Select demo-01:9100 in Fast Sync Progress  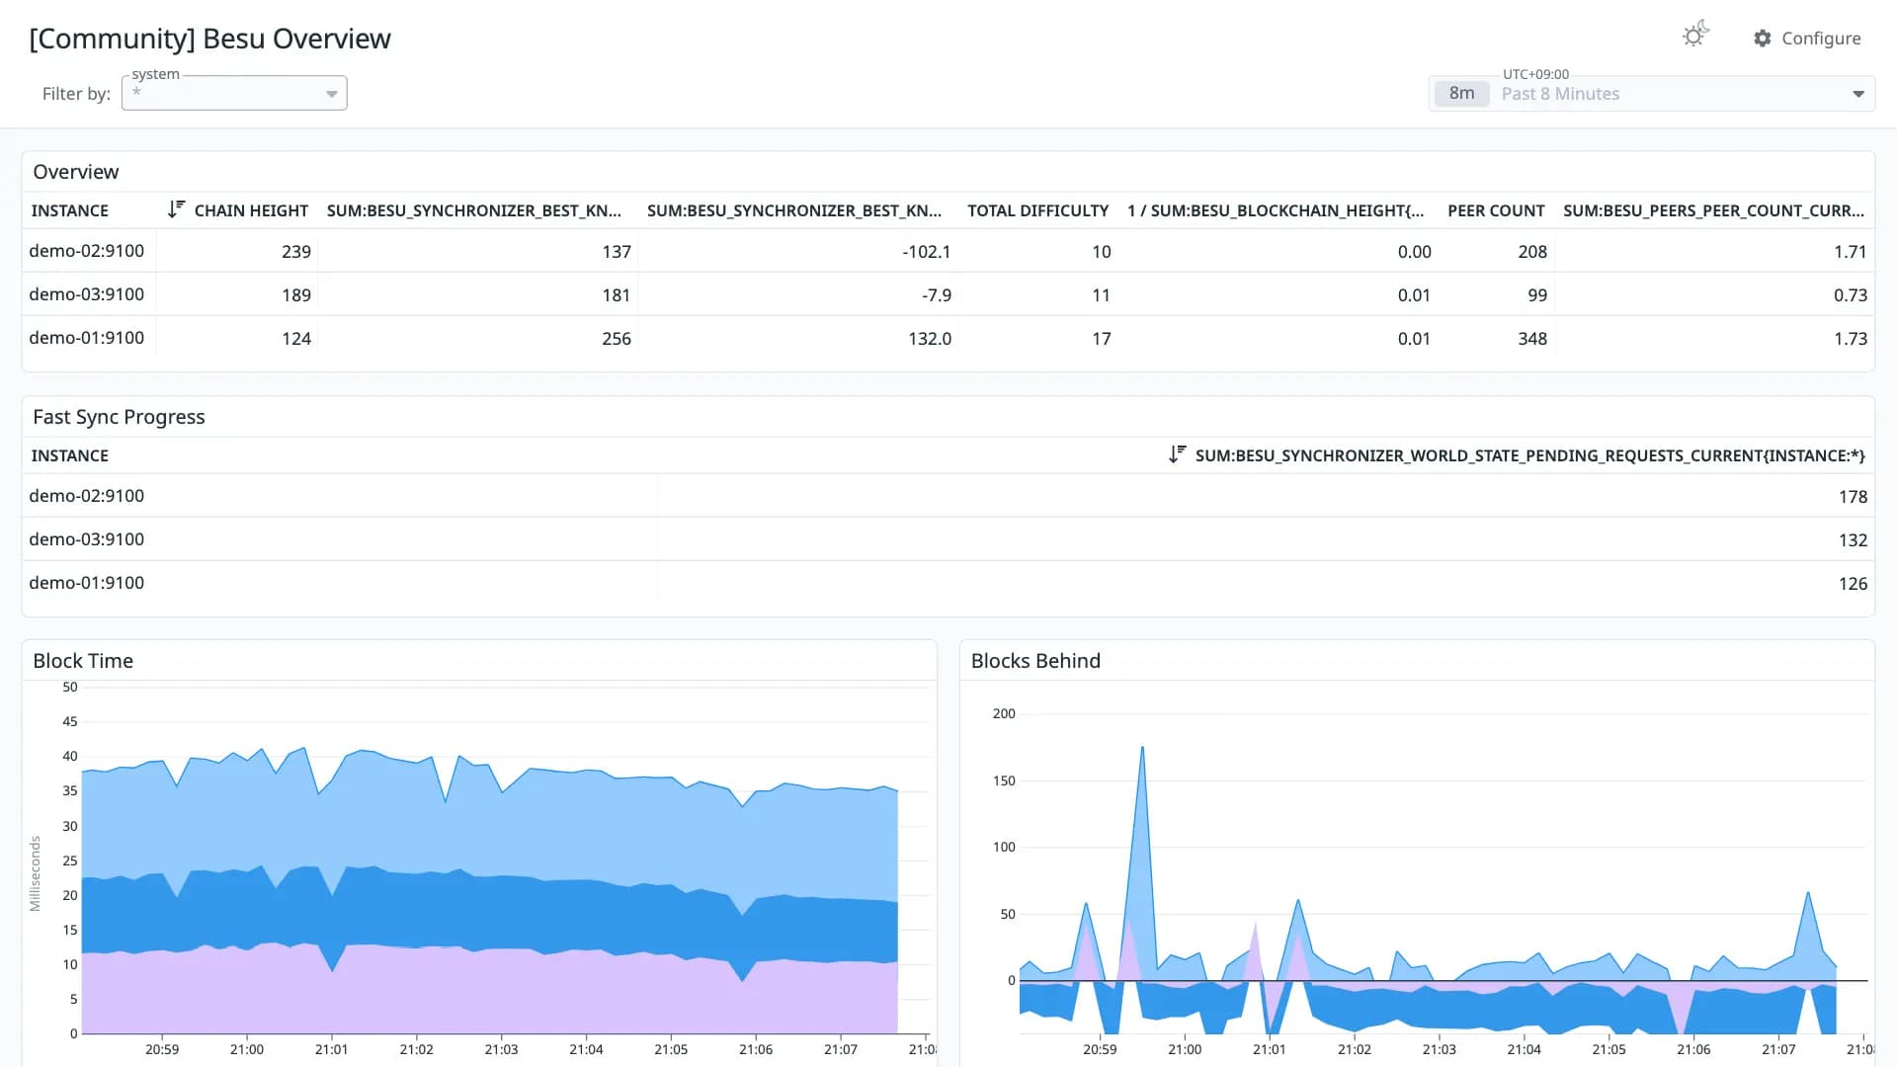point(87,583)
